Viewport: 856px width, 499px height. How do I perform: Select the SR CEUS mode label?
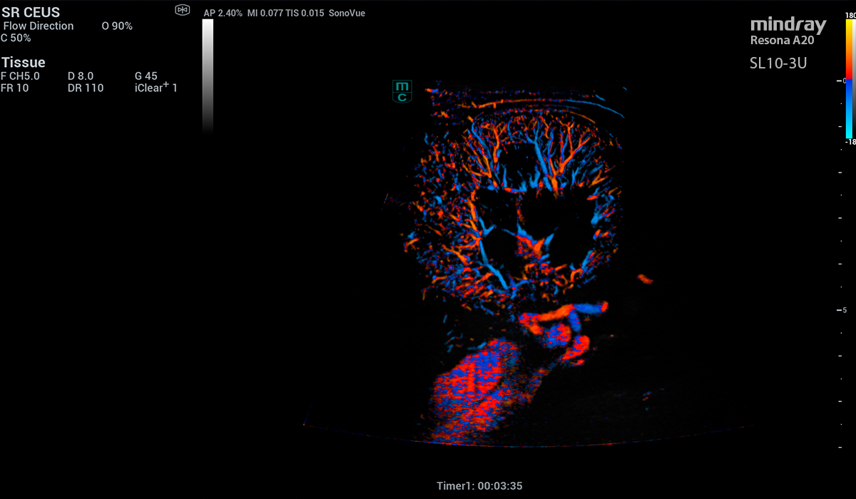click(31, 12)
